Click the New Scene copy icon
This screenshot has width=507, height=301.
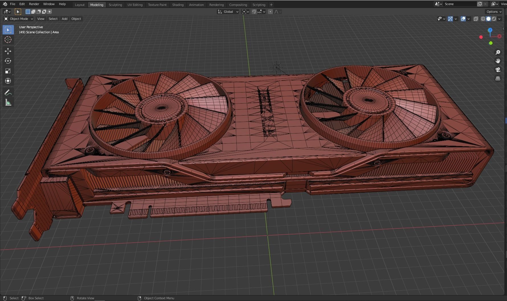pos(480,4)
